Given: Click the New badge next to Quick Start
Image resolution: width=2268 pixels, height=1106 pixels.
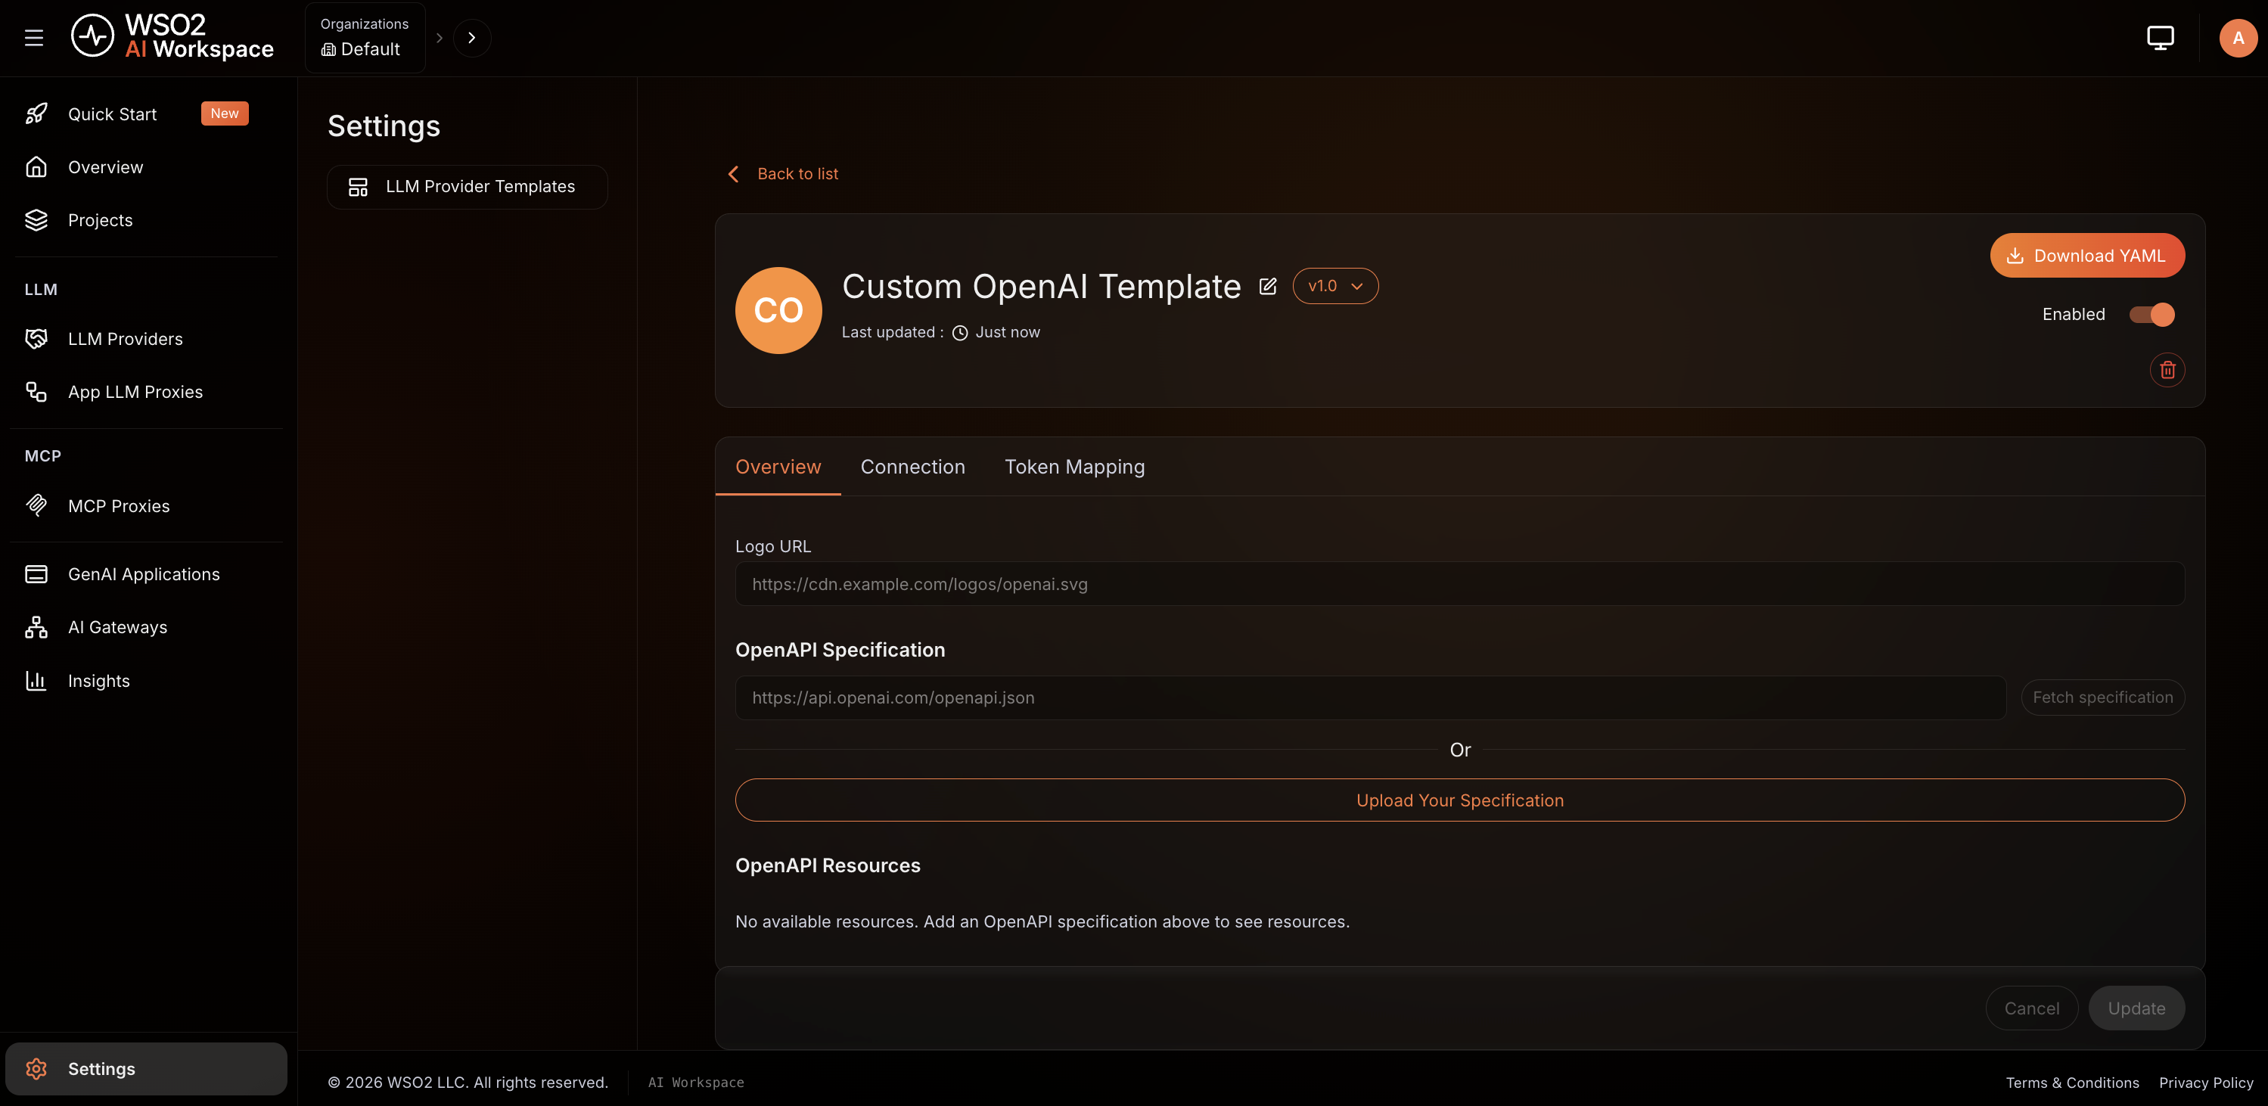Looking at the screenshot, I should pyautogui.click(x=225, y=113).
